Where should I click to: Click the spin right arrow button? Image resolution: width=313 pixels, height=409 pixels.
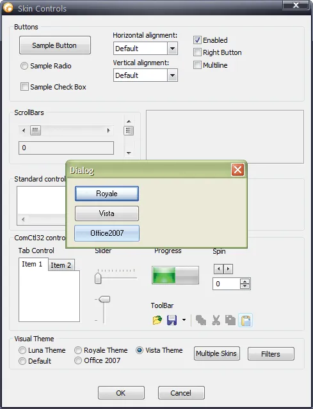pyautogui.click(x=228, y=268)
